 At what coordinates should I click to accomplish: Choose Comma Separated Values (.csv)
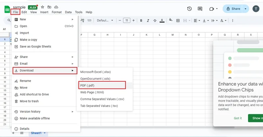[x=102, y=99]
